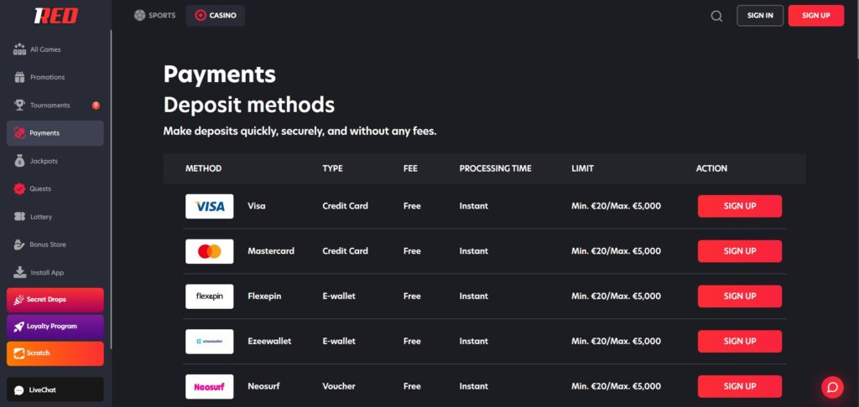Open LiveChat from the sidebar
The image size is (859, 407).
coord(55,389)
